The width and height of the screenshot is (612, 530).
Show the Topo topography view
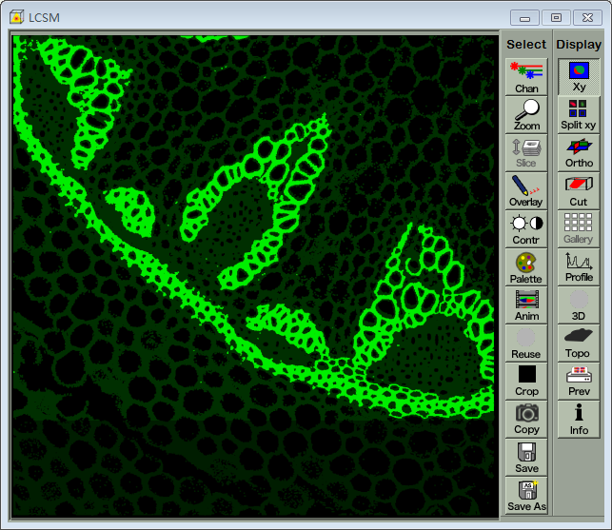(579, 344)
